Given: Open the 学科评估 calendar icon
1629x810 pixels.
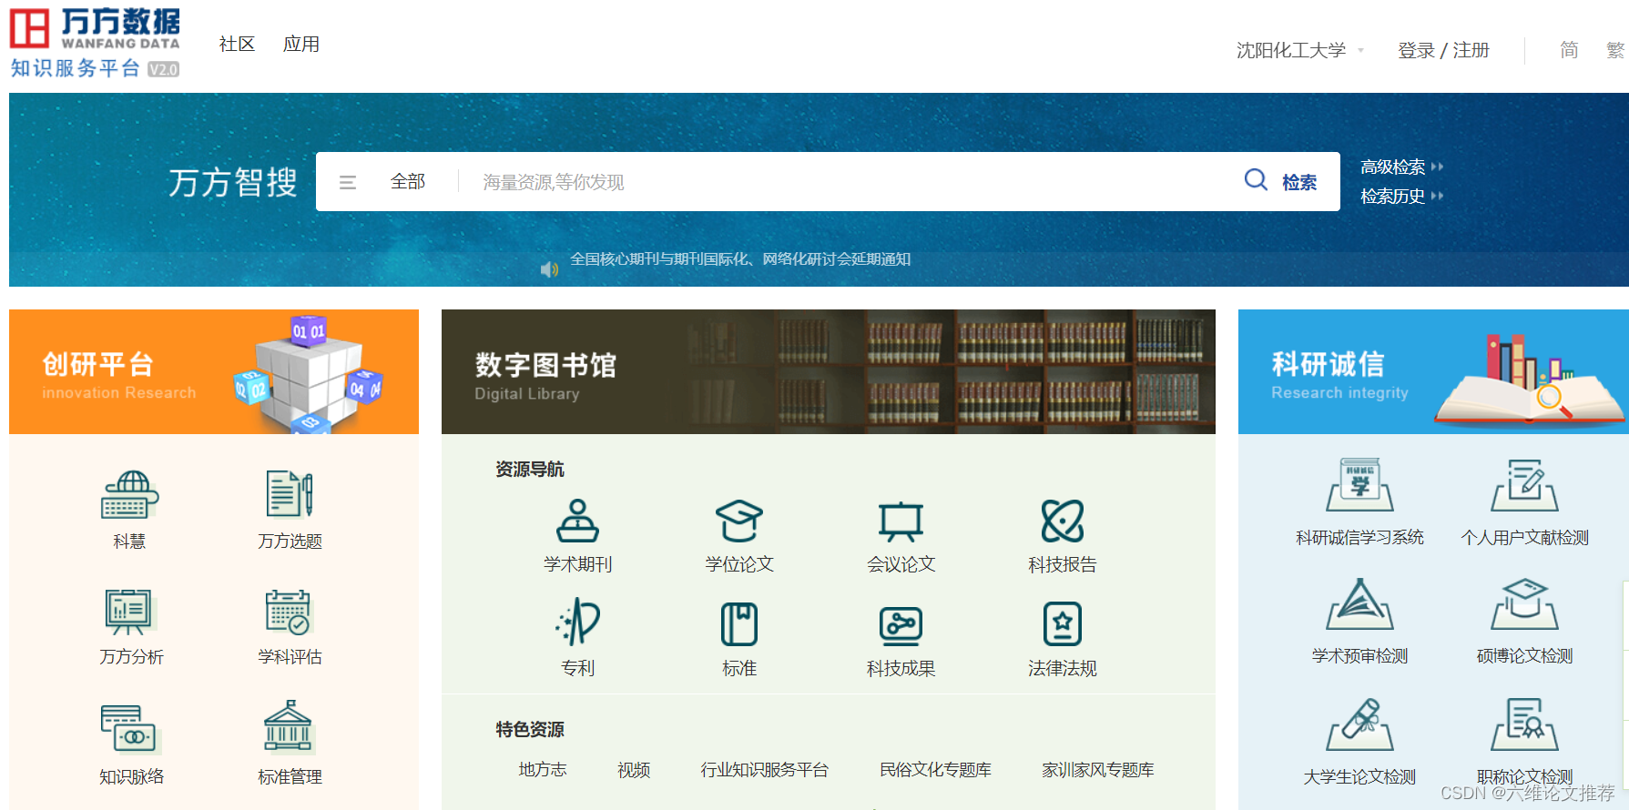Looking at the screenshot, I should click(x=290, y=612).
